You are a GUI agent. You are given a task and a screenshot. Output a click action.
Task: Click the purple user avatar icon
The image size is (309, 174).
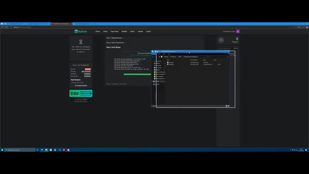(x=238, y=31)
